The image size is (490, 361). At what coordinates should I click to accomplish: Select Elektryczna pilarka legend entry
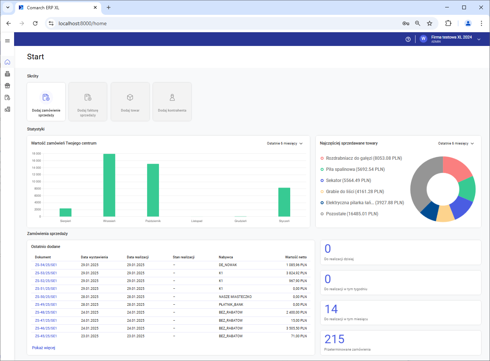pyautogui.click(x=362, y=203)
